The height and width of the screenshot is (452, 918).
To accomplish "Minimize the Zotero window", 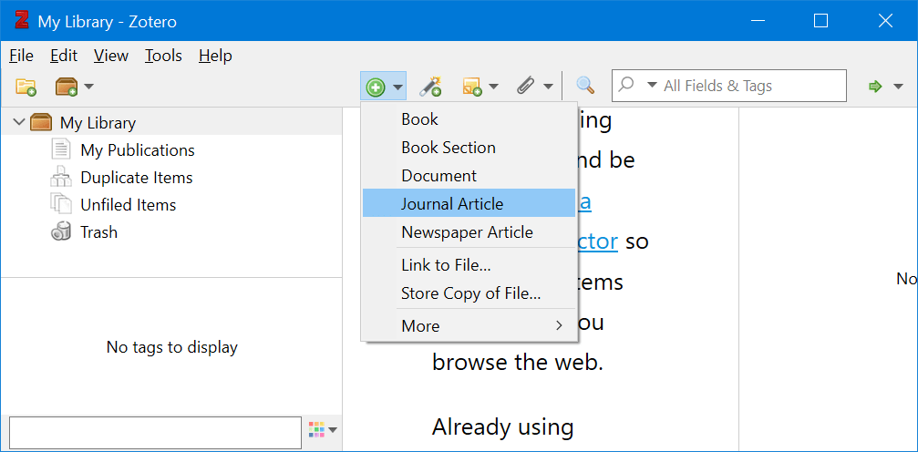I will coord(757,21).
